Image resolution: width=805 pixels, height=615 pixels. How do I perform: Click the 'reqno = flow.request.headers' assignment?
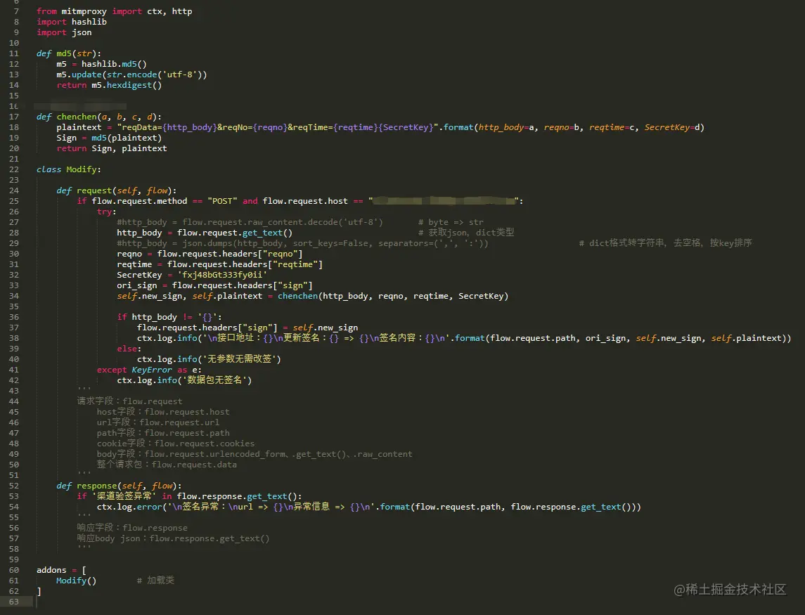210,254
